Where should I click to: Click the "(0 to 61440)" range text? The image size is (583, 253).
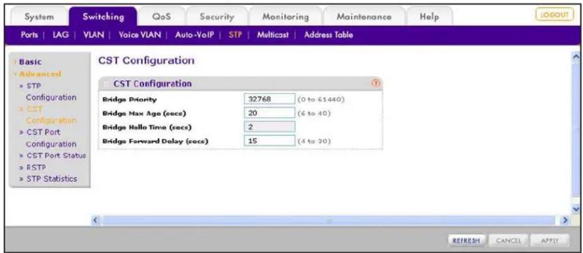pos(322,100)
